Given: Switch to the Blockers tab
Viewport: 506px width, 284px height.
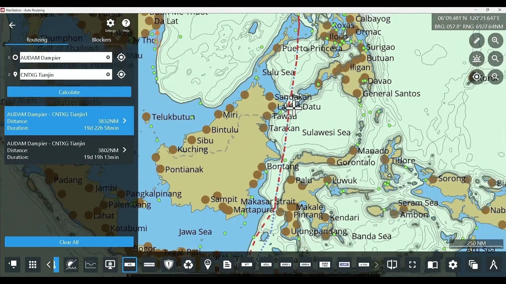Looking at the screenshot, I should [102, 40].
